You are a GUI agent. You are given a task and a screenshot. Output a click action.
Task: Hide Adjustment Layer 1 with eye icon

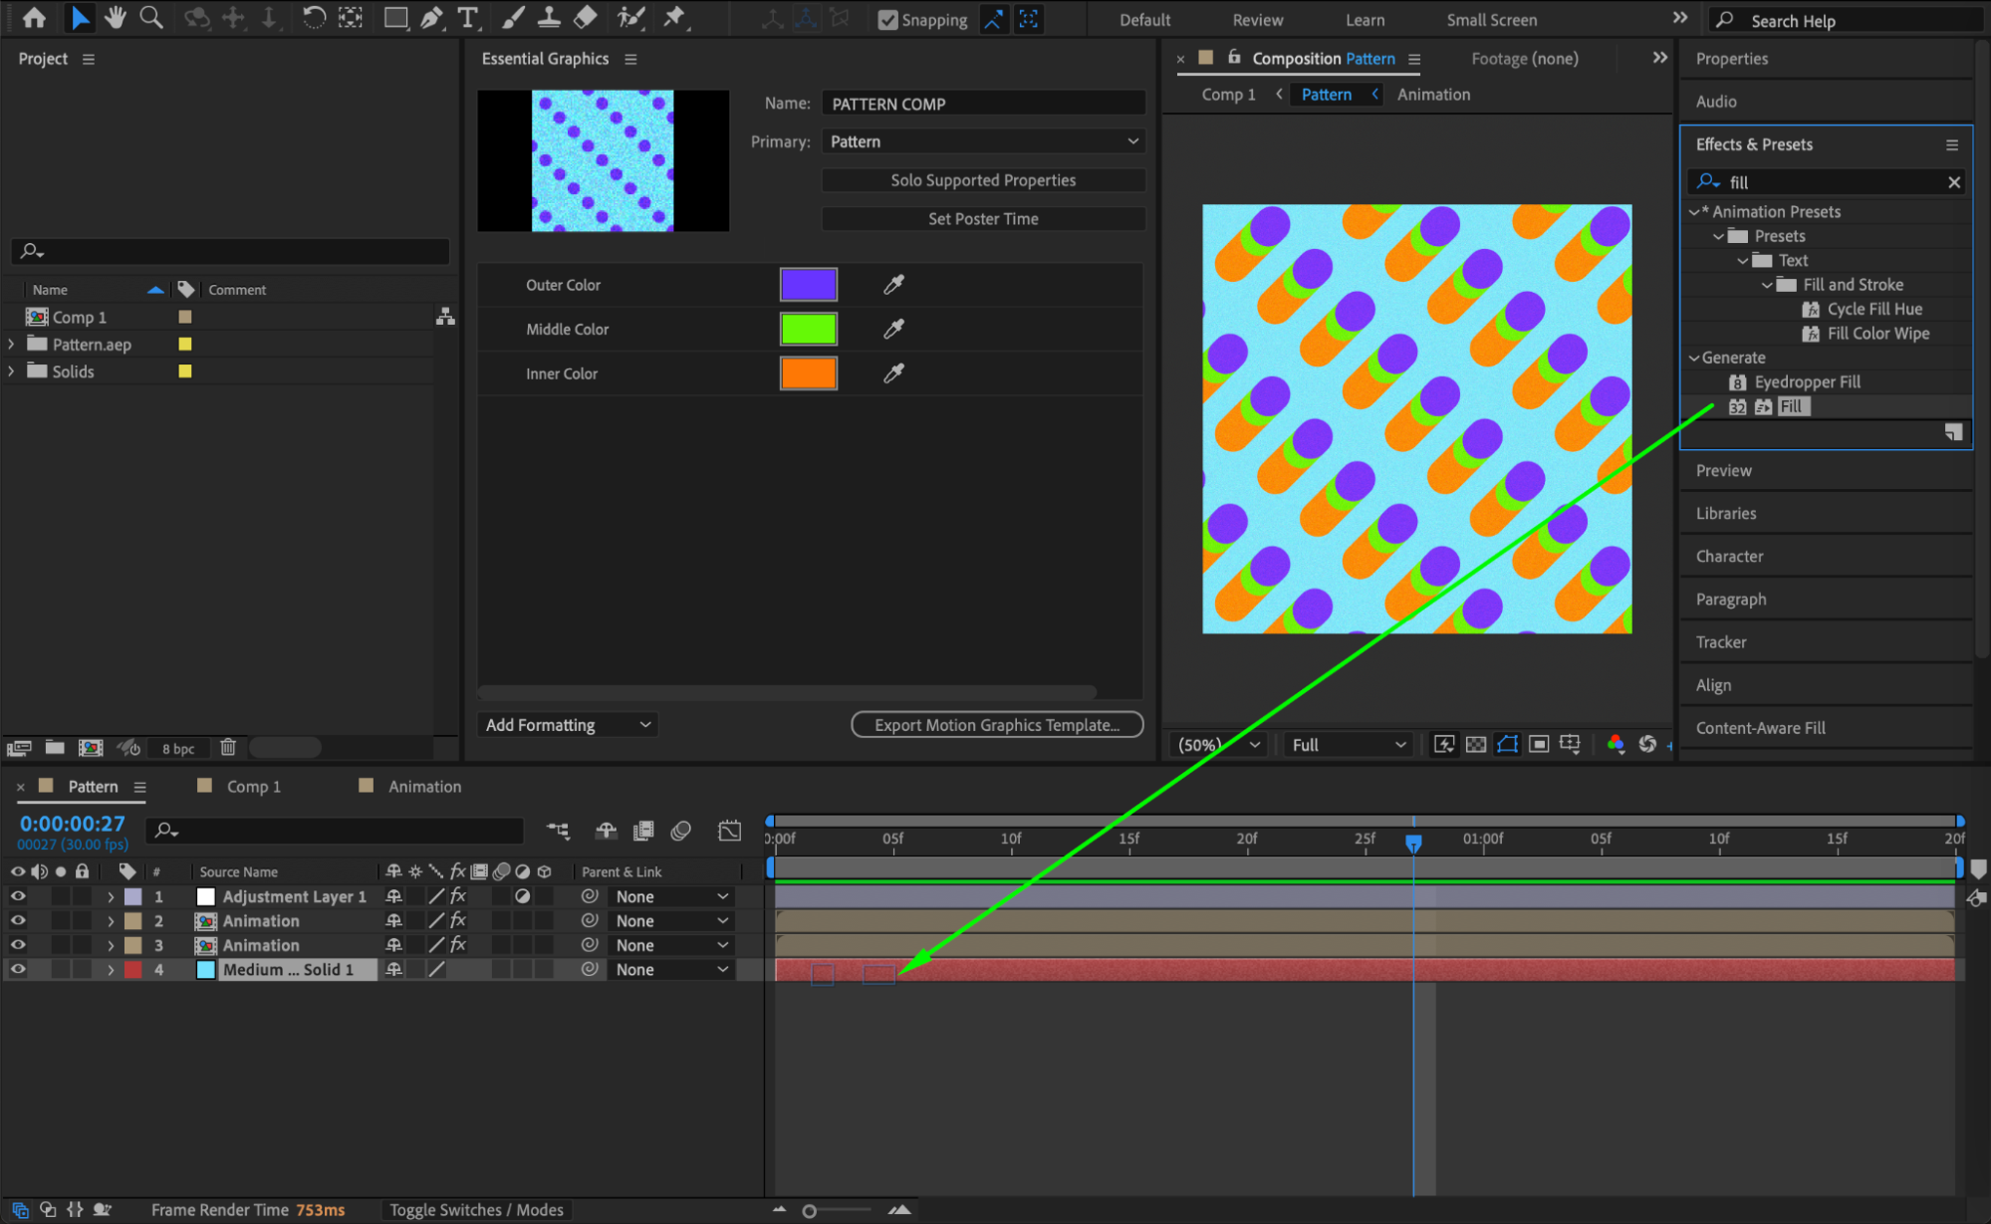[18, 896]
